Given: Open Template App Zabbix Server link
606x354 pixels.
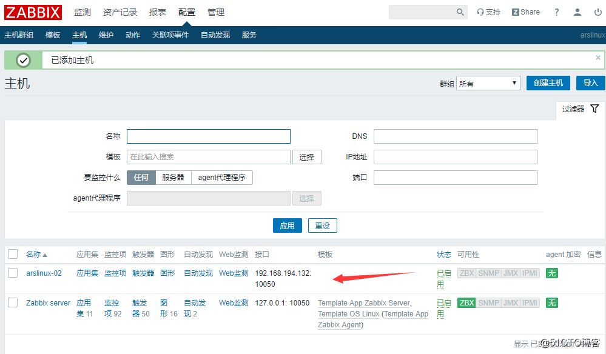Looking at the screenshot, I should click(x=364, y=303).
